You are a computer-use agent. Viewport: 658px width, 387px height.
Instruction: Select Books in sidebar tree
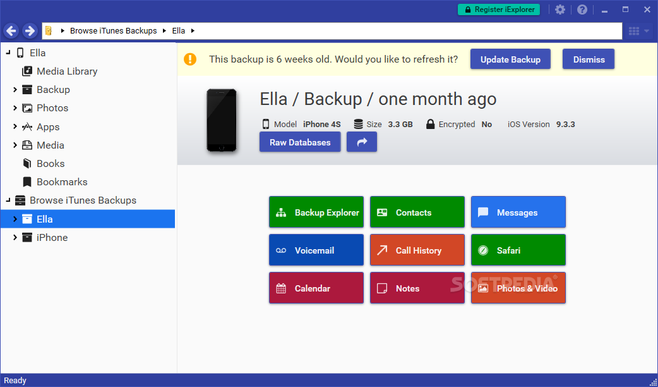click(51, 163)
